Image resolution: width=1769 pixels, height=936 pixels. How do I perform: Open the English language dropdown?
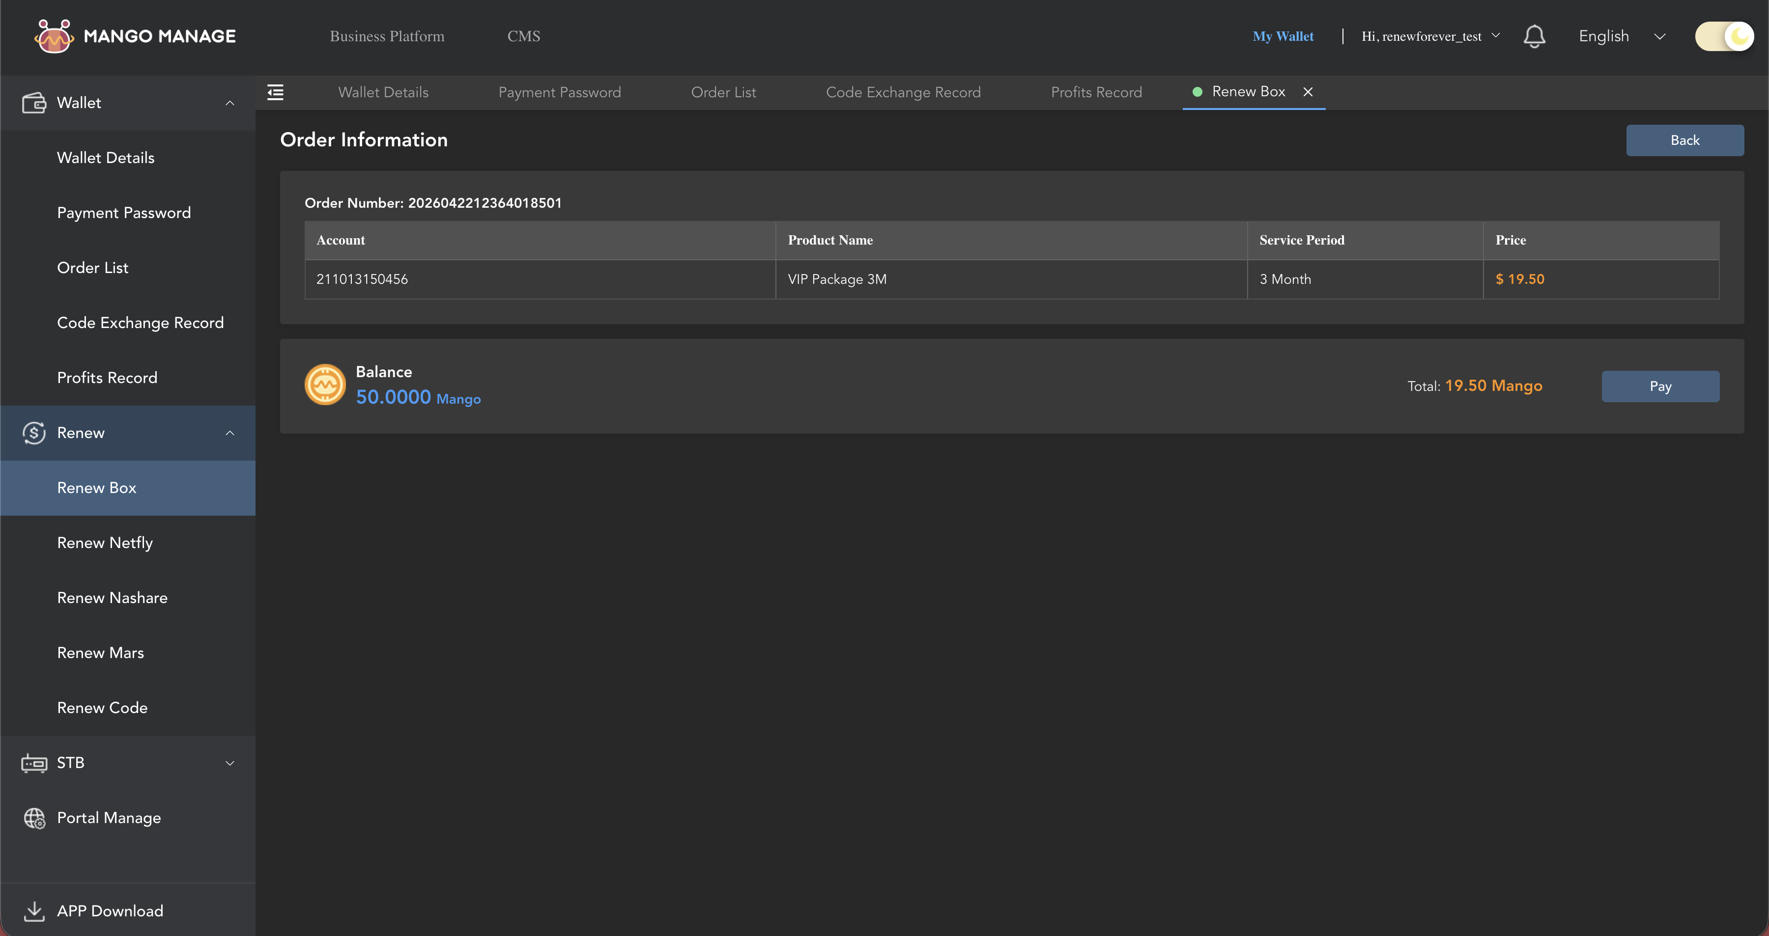pos(1622,36)
